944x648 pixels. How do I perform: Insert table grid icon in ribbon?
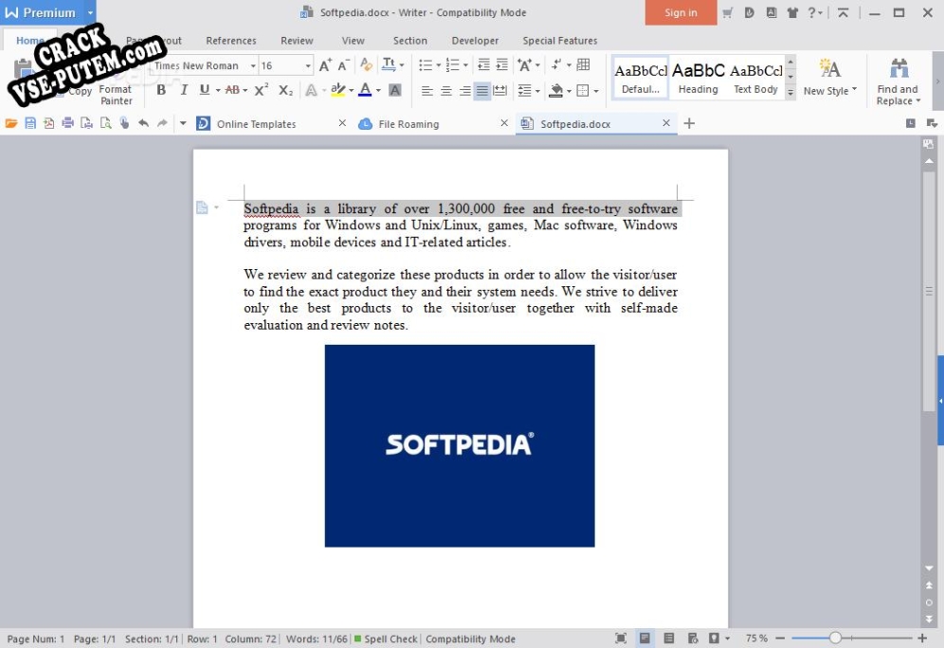pyautogui.click(x=584, y=65)
